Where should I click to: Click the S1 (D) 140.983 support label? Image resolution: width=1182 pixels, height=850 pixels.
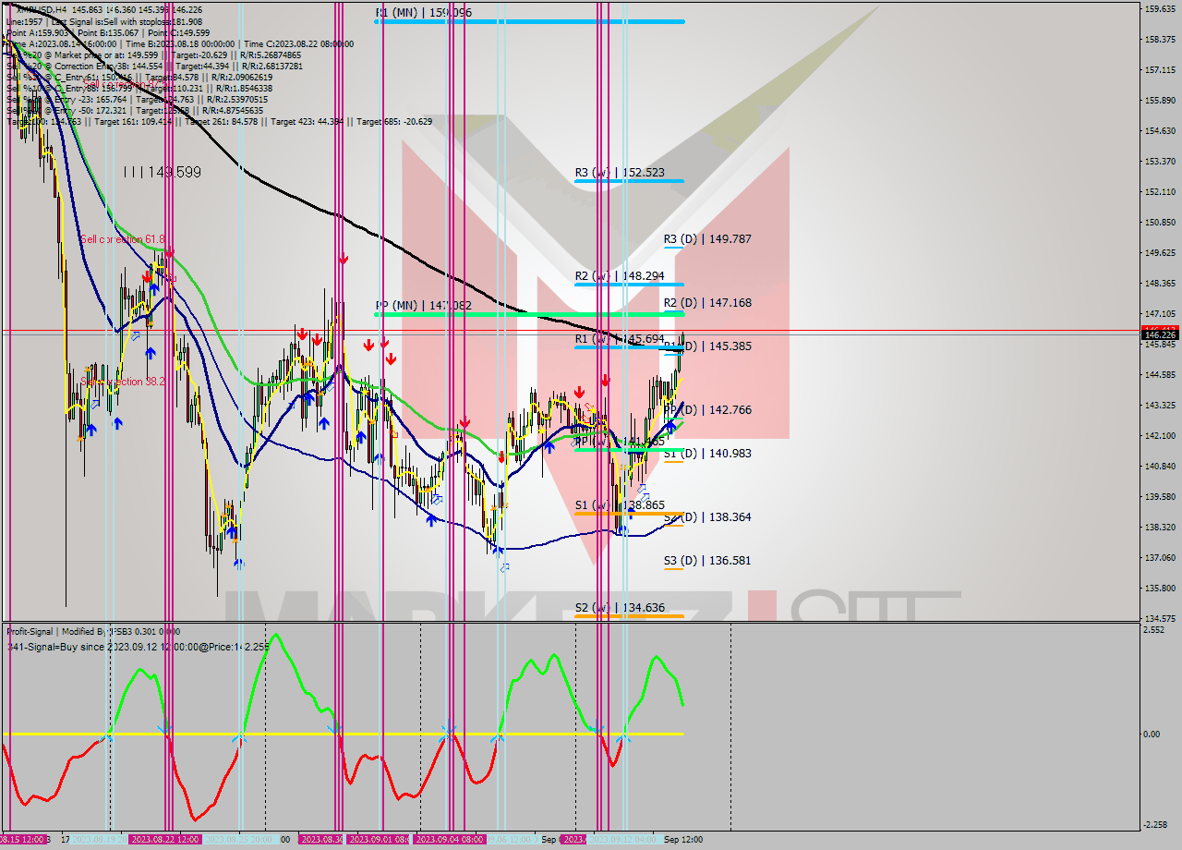point(707,454)
